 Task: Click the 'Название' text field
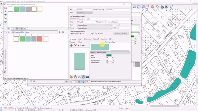(104, 19)
